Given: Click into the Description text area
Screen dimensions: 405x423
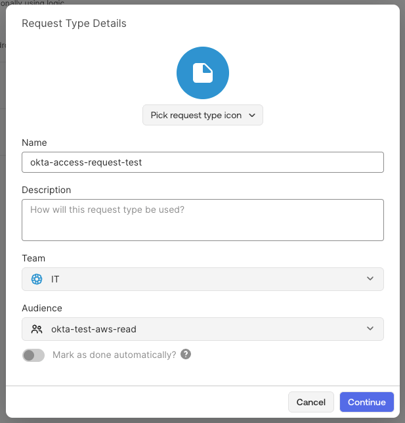Looking at the screenshot, I should point(202,220).
